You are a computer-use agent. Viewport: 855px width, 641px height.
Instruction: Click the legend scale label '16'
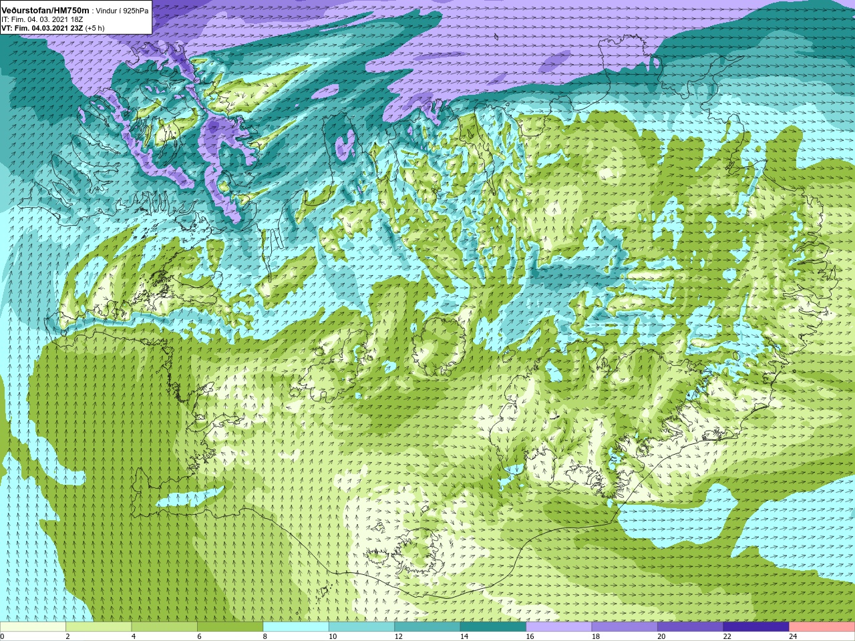(530, 636)
